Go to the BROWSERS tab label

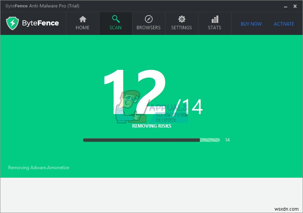149,28
